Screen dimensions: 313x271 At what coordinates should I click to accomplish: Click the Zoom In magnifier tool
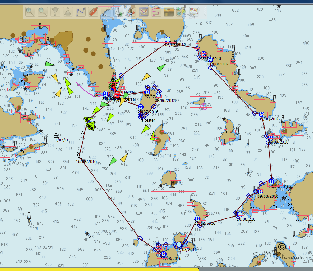[x=30, y=12]
